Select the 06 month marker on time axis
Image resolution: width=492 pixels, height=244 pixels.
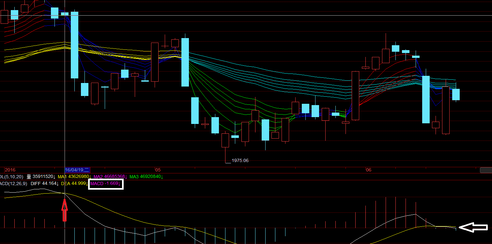click(369, 170)
